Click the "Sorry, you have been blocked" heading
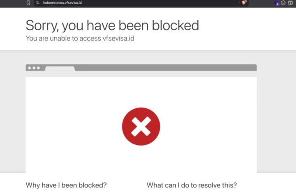The width and height of the screenshot is (296, 192). (112, 25)
